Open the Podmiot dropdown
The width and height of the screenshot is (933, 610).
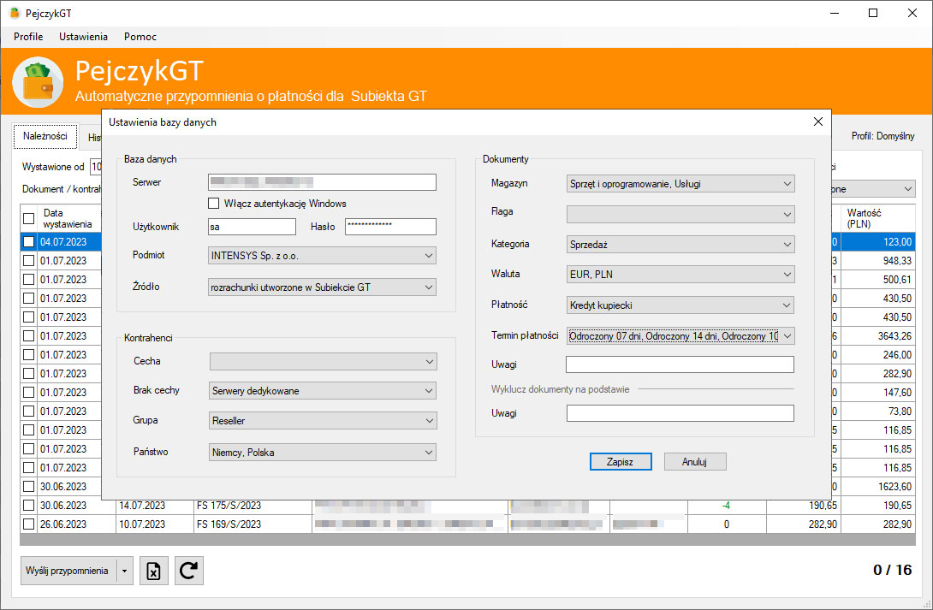click(x=322, y=256)
